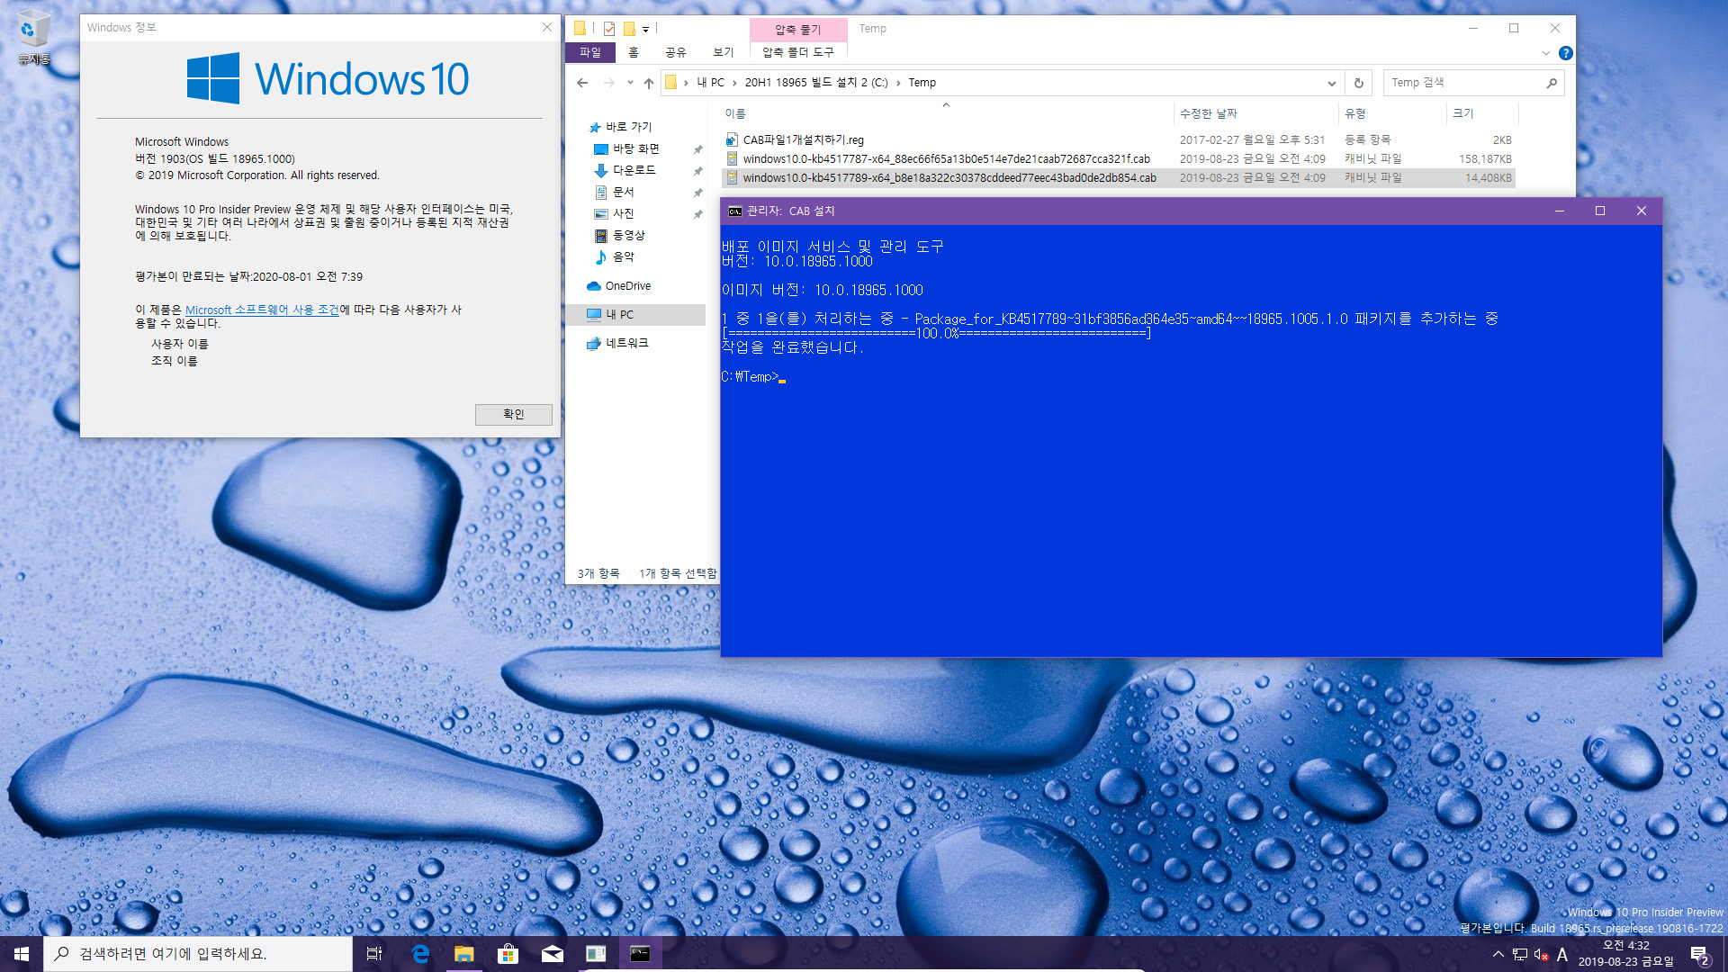The width and height of the screenshot is (1728, 972).
Task: Launch Microsoft Edge from taskbar
Action: [420, 954]
